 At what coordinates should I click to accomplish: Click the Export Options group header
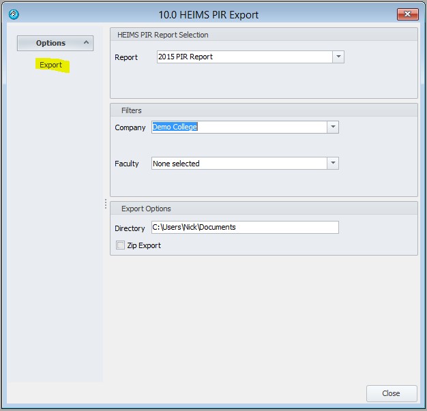(146, 209)
